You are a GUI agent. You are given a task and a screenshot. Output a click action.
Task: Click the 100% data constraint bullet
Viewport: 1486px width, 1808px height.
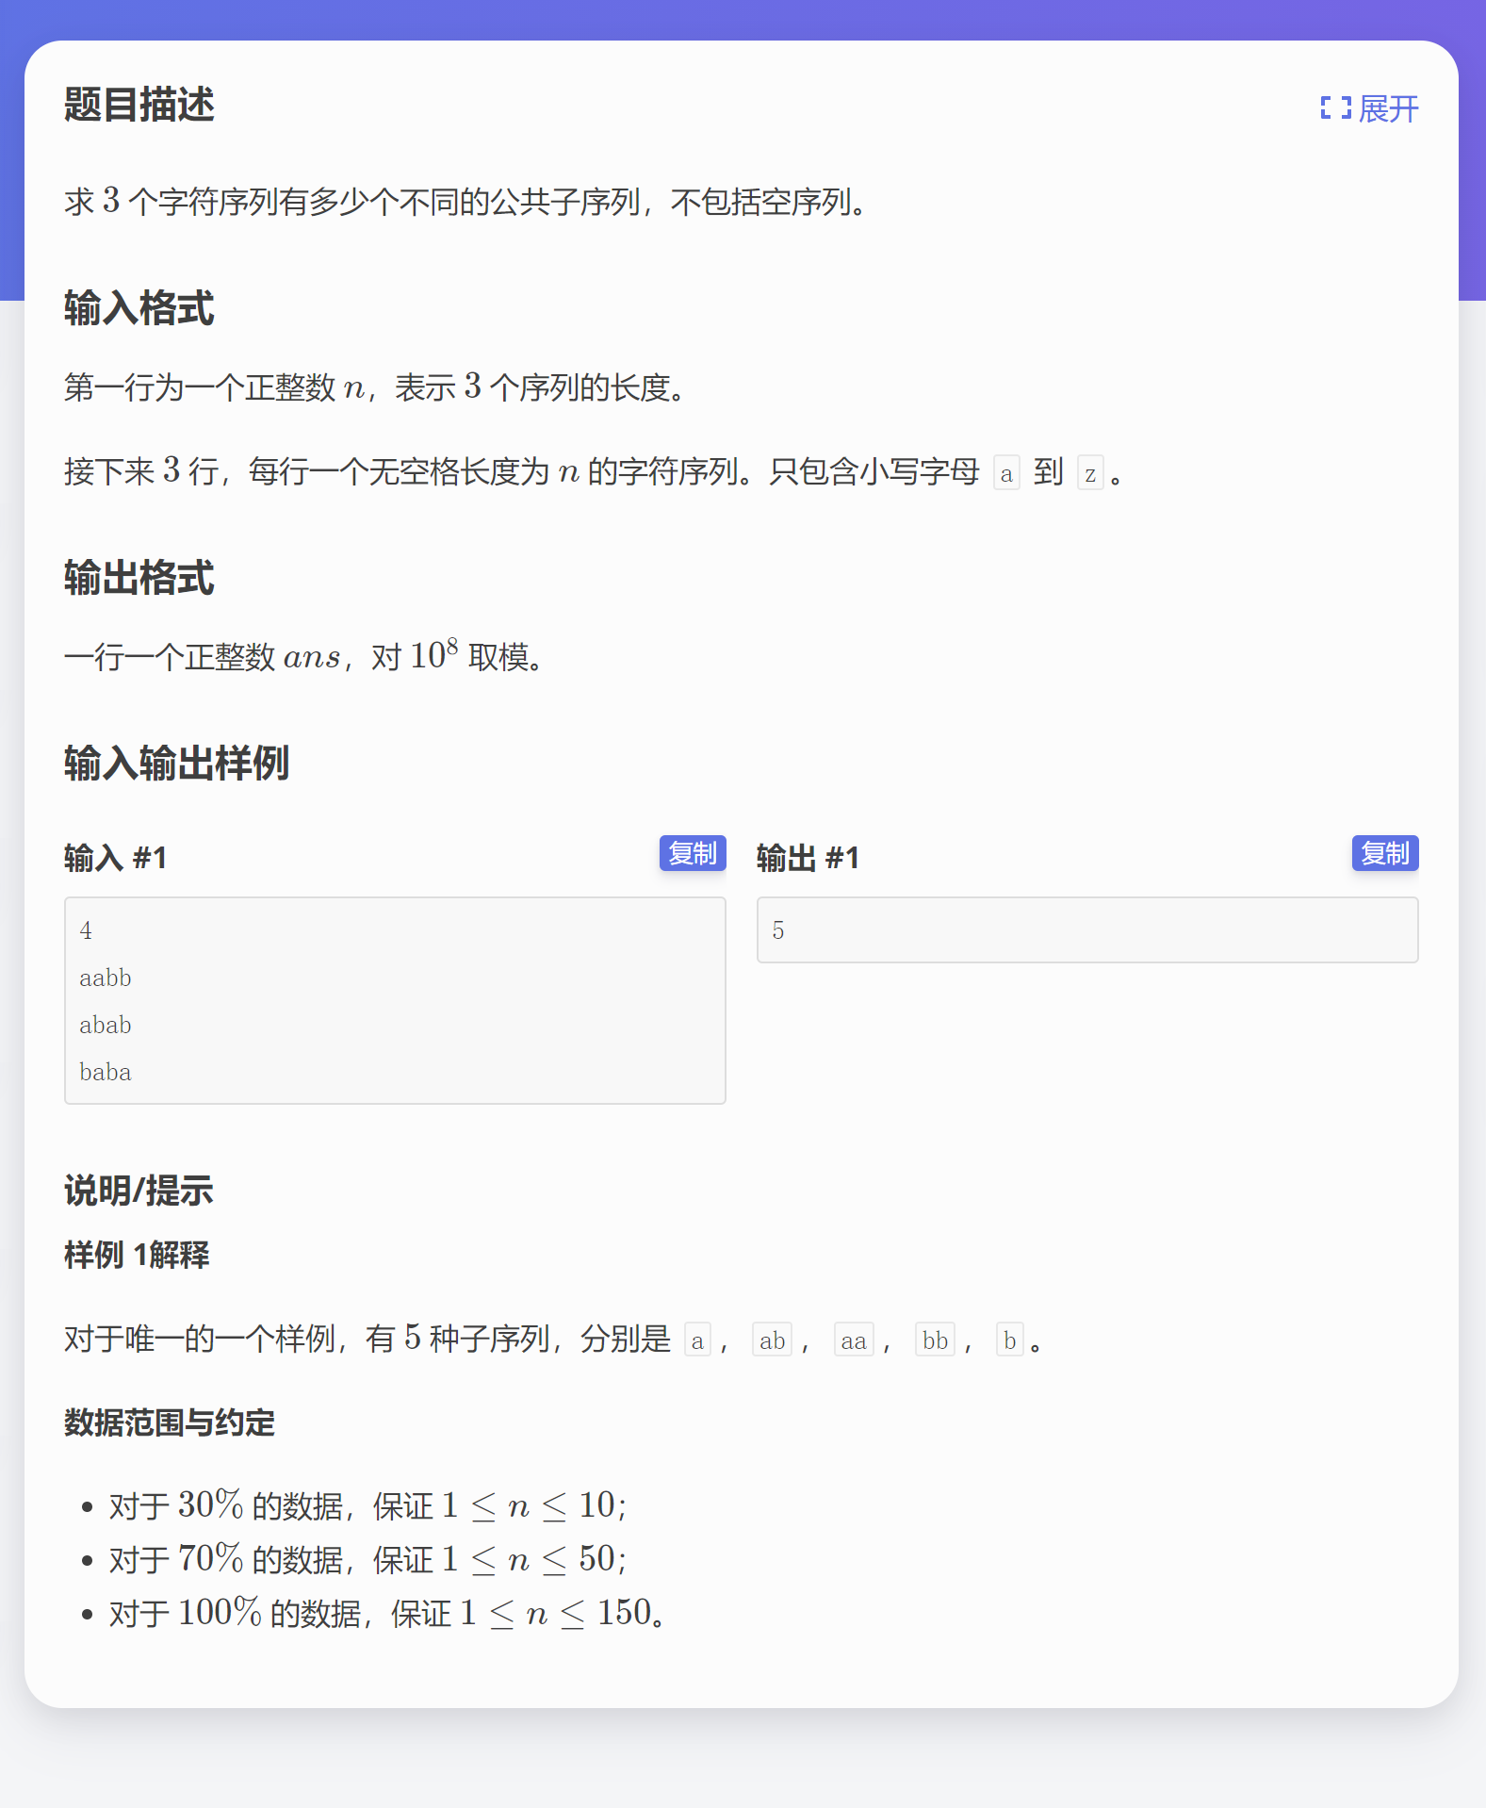pos(387,1613)
